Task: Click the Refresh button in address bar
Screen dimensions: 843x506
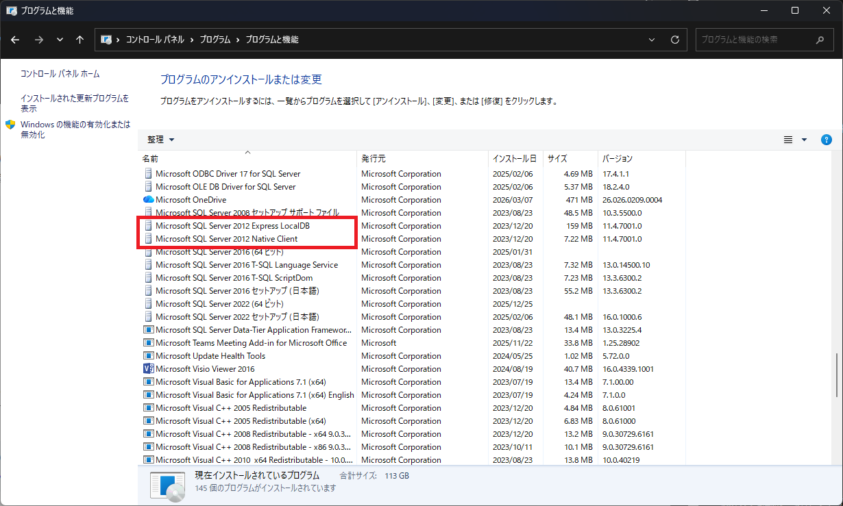Action: click(674, 40)
